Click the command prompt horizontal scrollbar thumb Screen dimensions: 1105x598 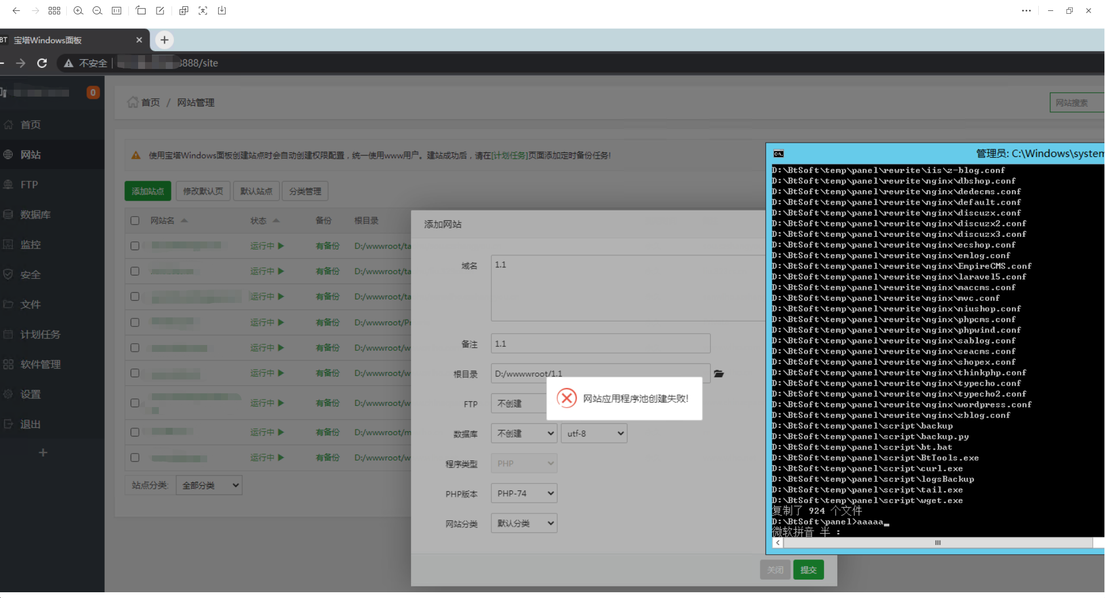(938, 543)
